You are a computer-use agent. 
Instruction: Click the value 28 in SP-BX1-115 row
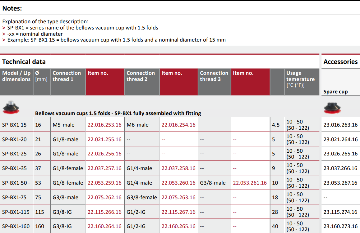pos(275,212)
